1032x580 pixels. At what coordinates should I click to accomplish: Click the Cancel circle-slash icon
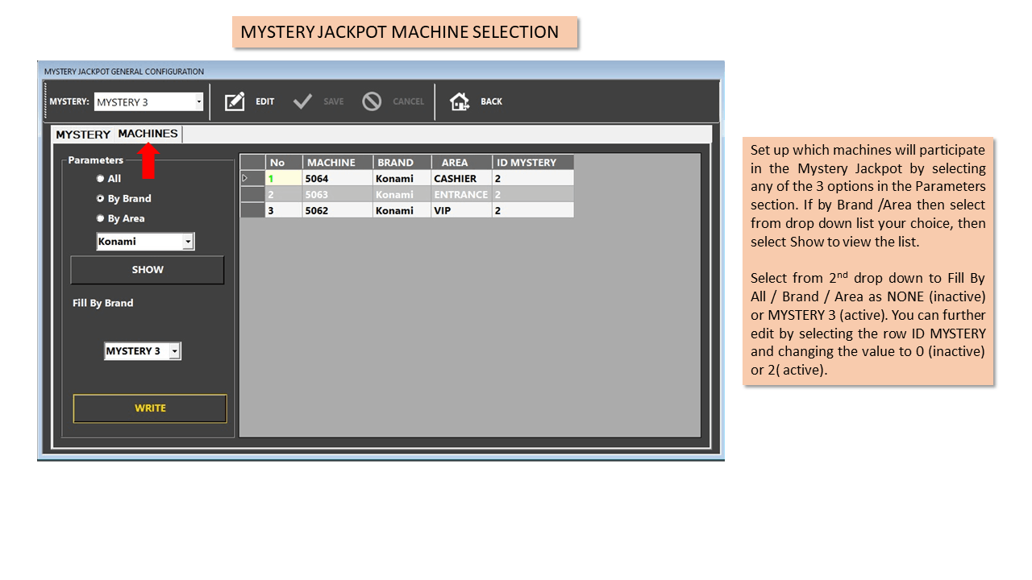[372, 101]
